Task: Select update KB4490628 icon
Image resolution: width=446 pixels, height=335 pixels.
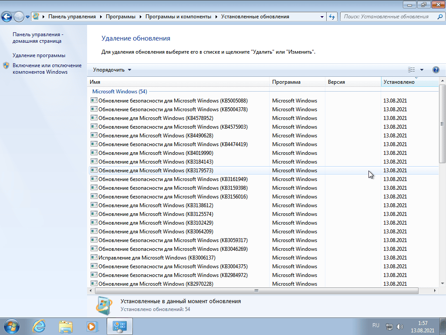Action: click(x=94, y=135)
